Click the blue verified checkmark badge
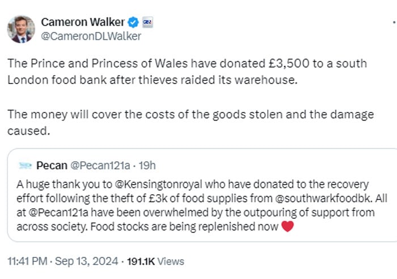The width and height of the screenshot is (397, 279). point(133,23)
